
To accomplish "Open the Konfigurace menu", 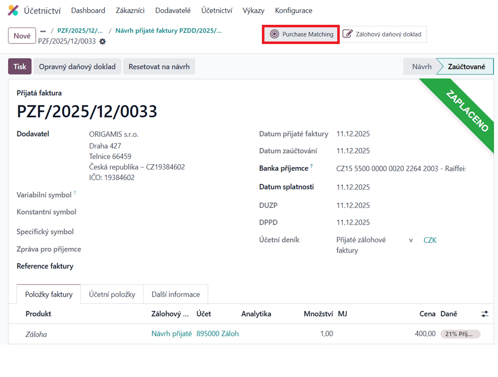I will pyautogui.click(x=293, y=11).
